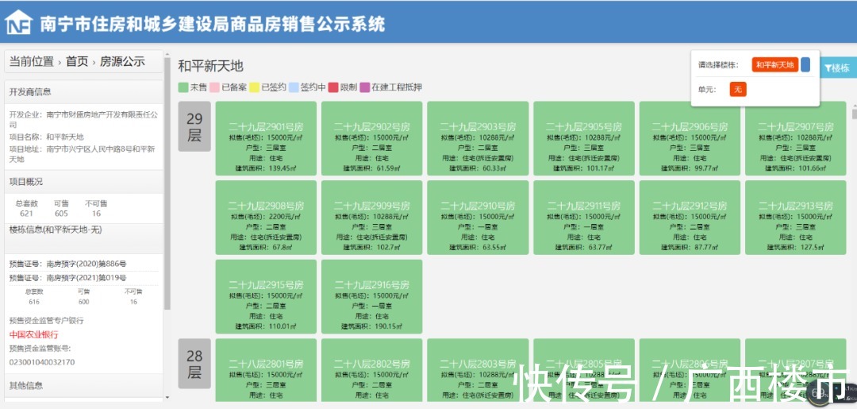Open room card 二十九层2911号房

(584, 218)
